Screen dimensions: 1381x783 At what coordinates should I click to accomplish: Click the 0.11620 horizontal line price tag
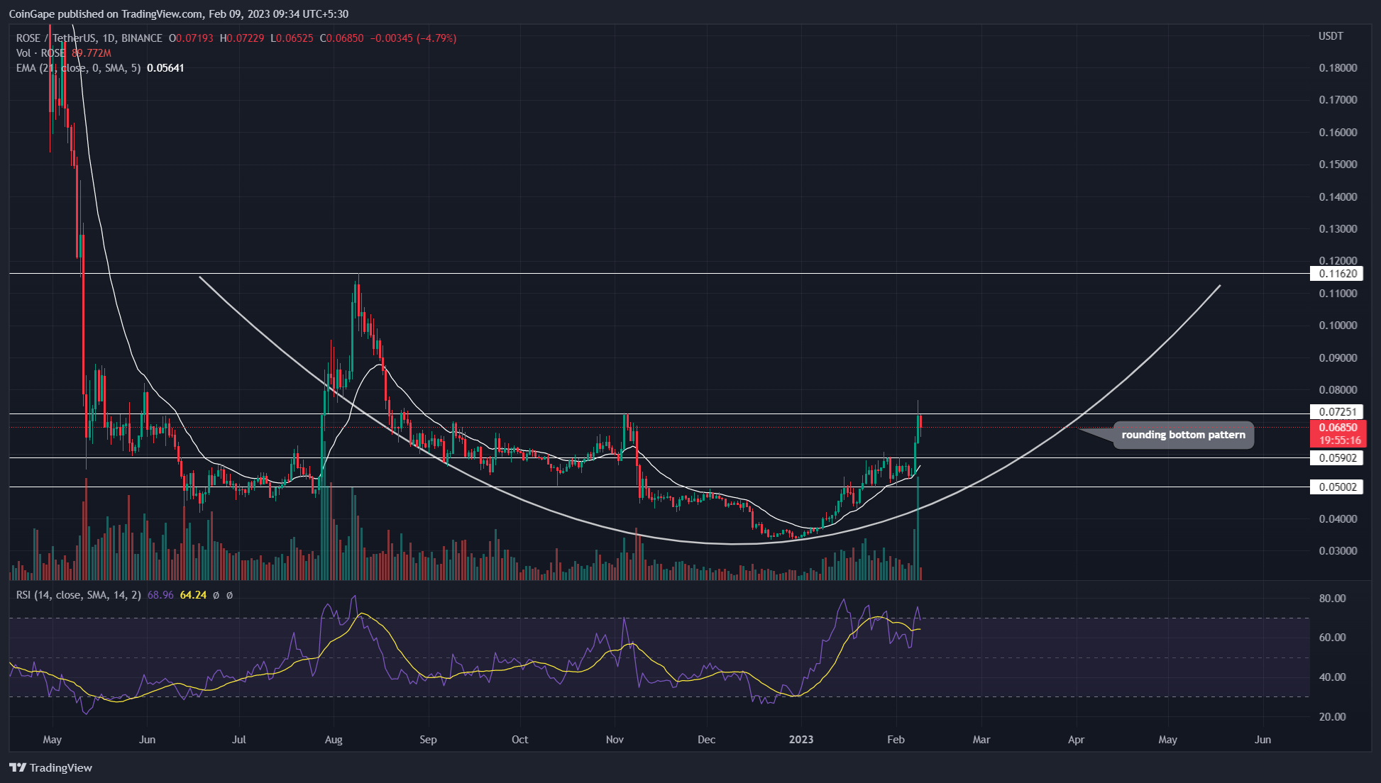point(1337,274)
